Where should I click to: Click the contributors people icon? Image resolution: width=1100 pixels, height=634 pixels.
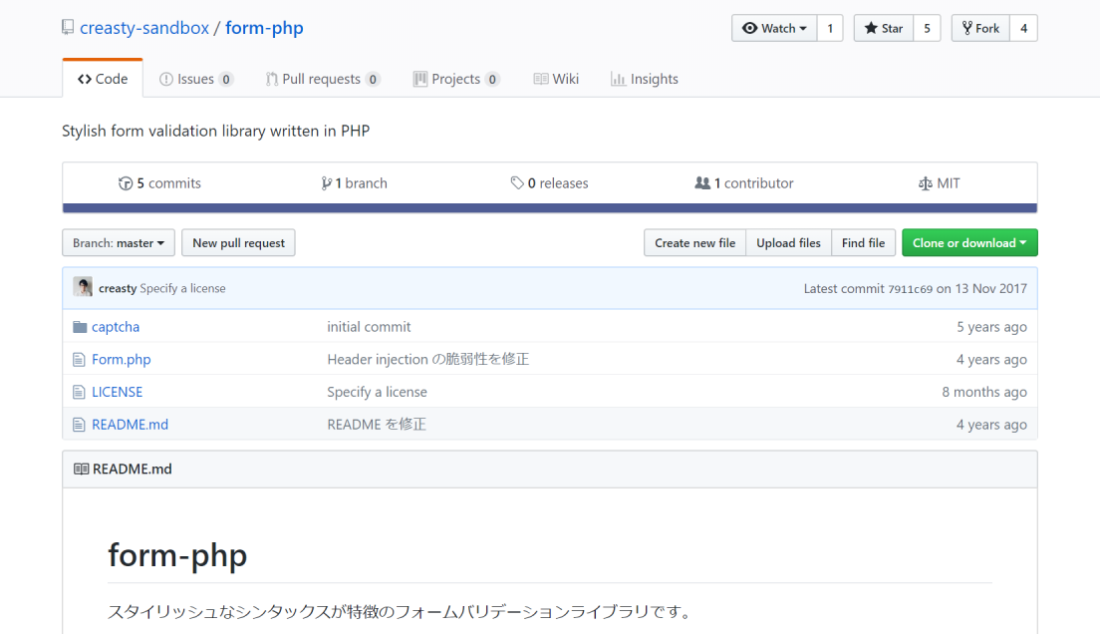(702, 183)
